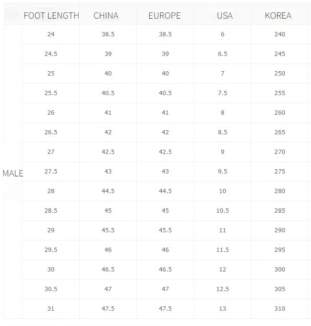Click the MALE row label

[x=13, y=173]
